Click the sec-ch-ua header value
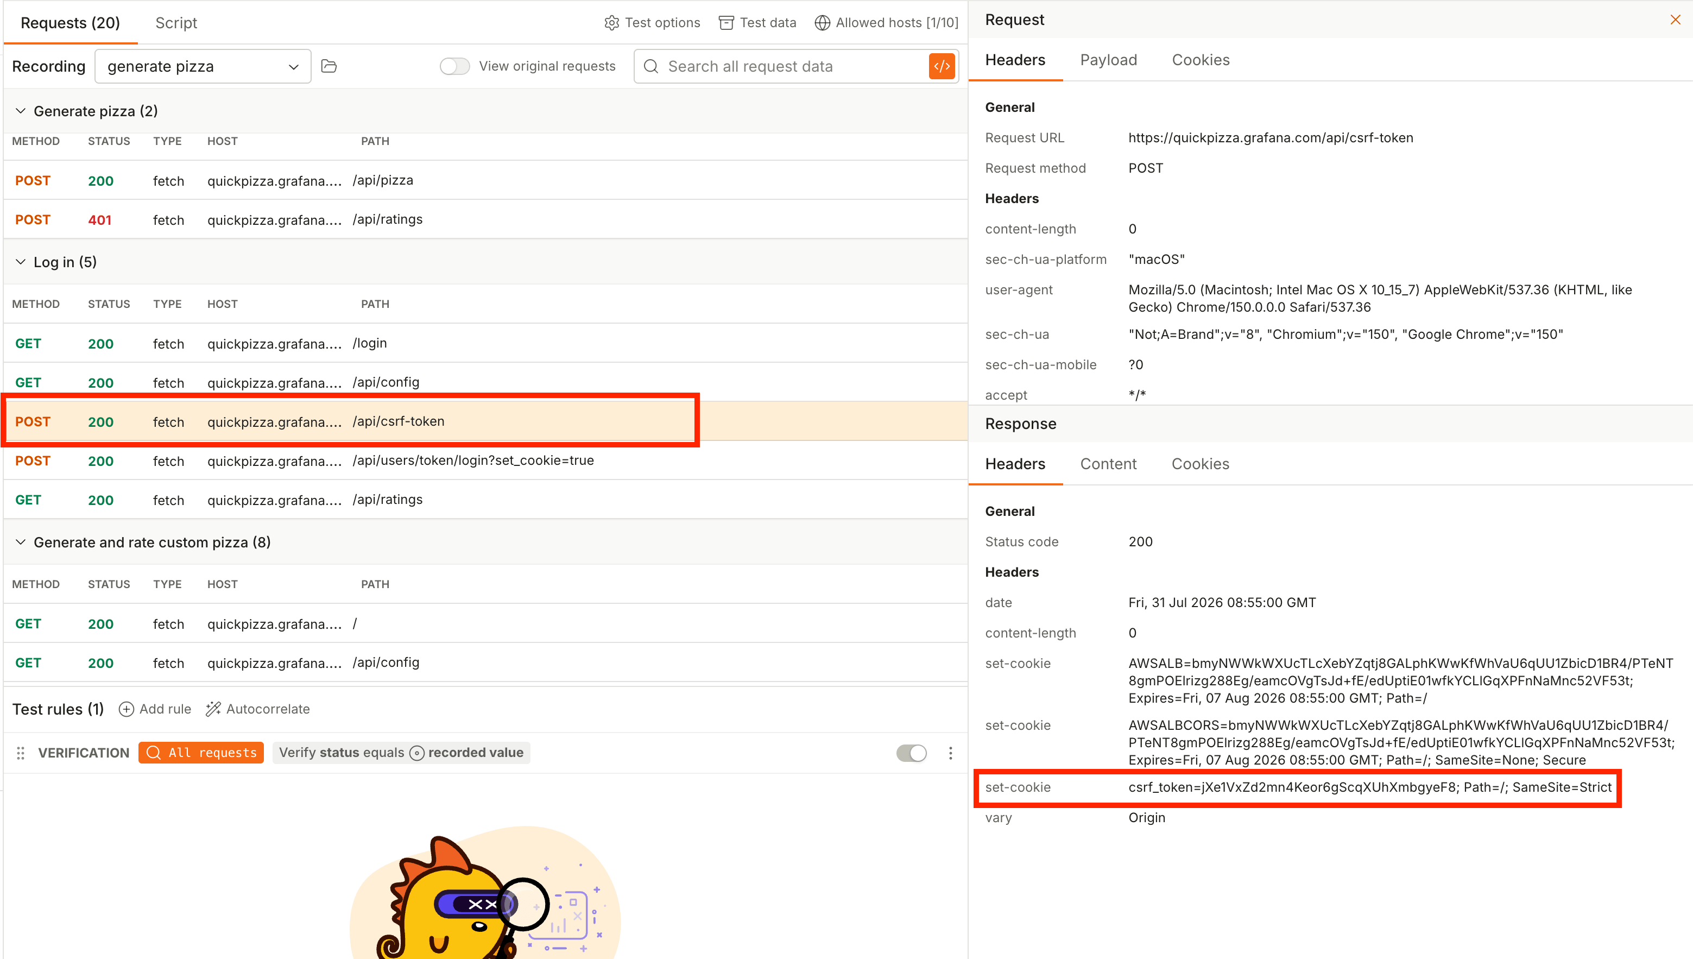 1345,334
